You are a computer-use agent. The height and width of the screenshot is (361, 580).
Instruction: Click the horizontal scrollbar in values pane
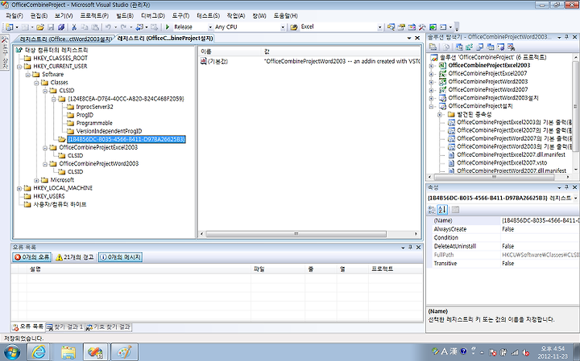[296, 234]
